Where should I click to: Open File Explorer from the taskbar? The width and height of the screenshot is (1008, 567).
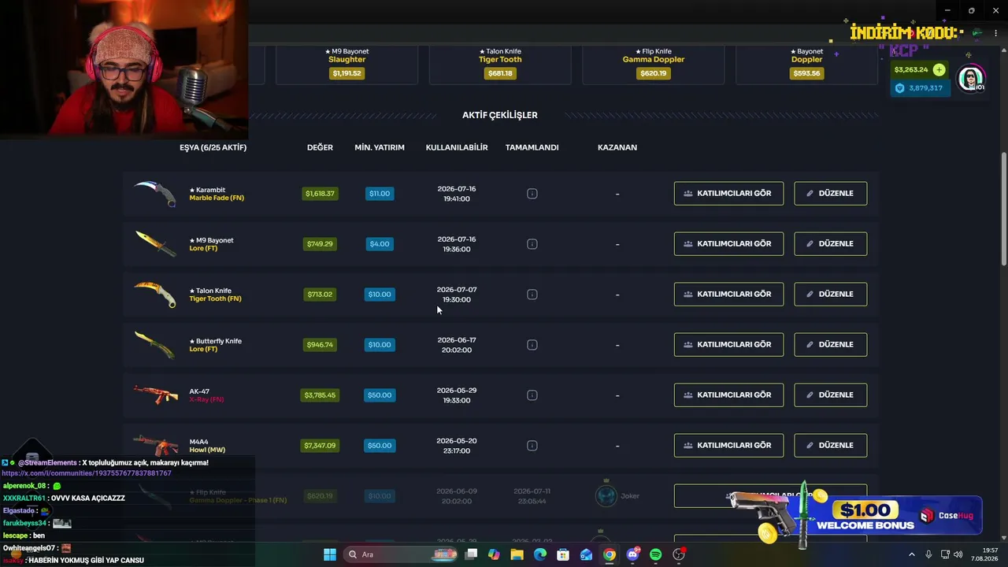pyautogui.click(x=517, y=554)
